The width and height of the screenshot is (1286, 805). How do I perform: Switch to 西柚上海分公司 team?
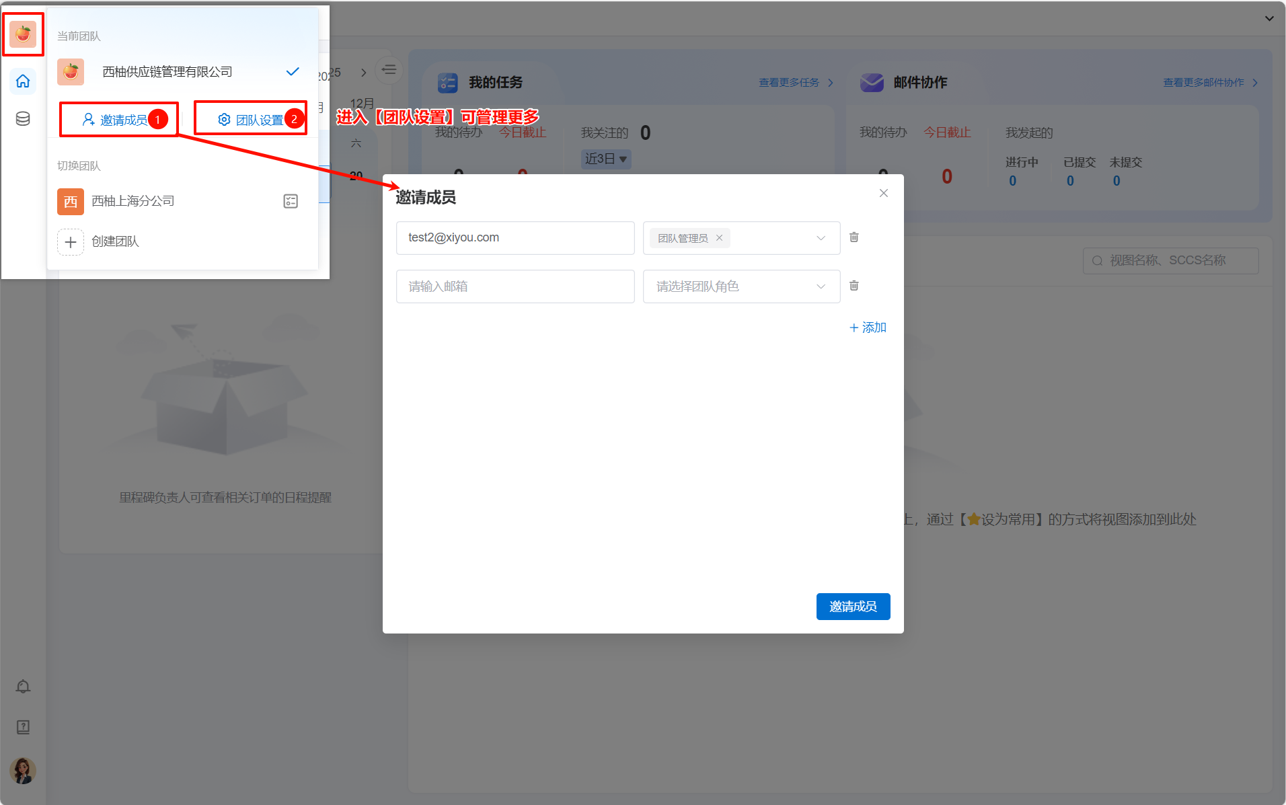click(x=133, y=201)
